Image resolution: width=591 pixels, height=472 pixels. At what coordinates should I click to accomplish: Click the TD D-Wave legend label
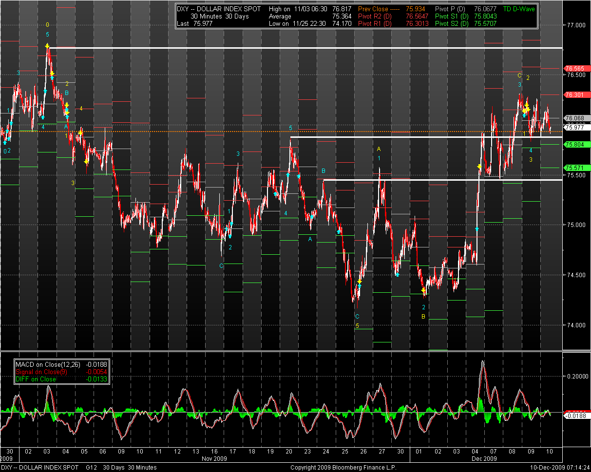(519, 9)
